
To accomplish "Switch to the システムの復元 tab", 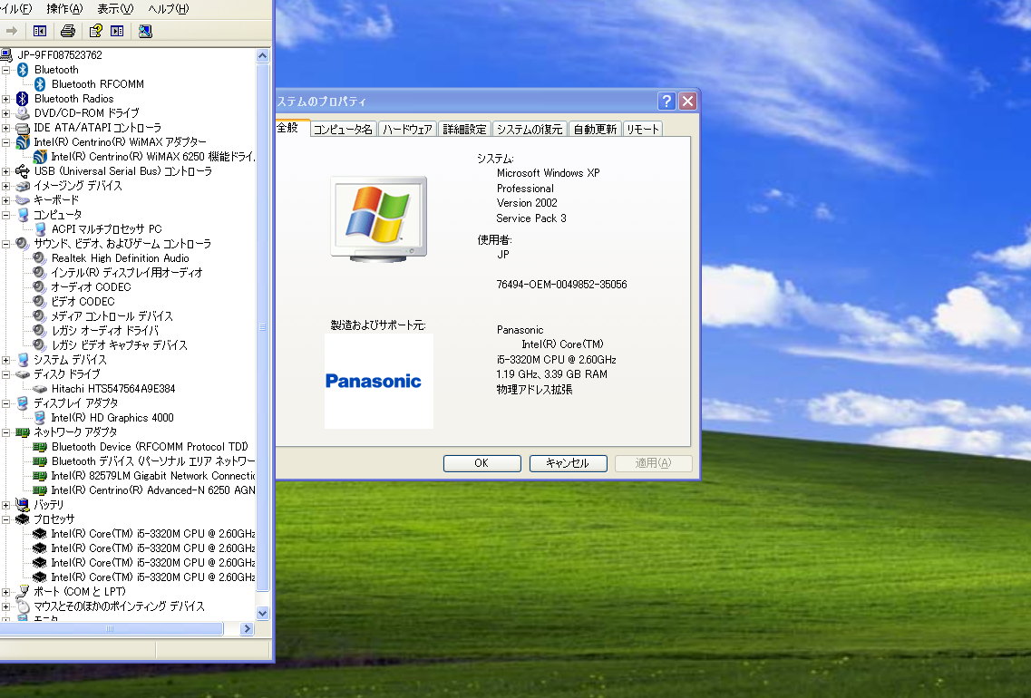I will pos(530,129).
